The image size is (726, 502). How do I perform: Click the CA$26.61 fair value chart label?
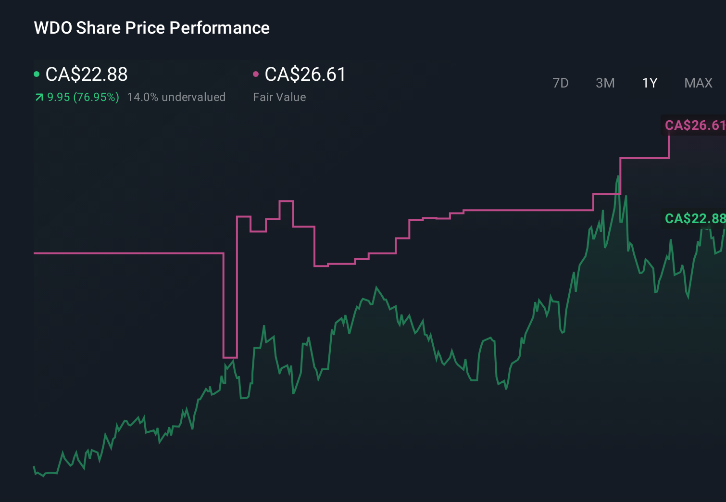pos(694,126)
